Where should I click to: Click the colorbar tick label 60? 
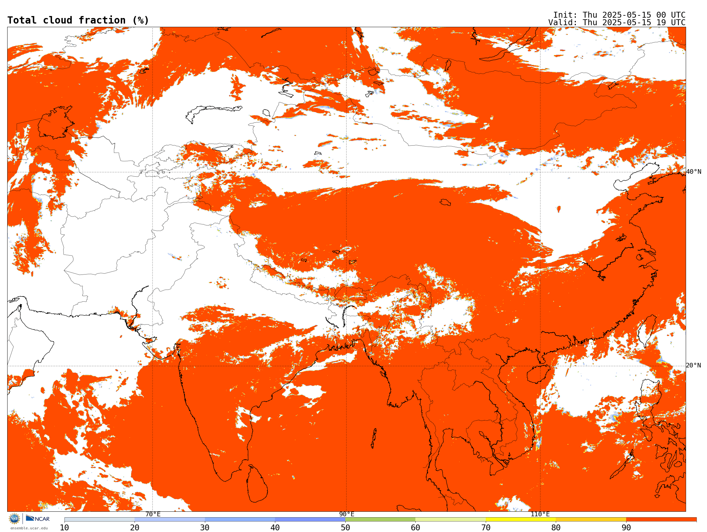tap(415, 528)
